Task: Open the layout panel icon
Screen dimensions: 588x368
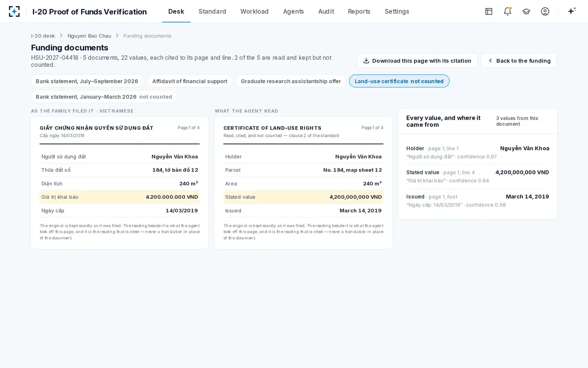Action: pyautogui.click(x=489, y=11)
